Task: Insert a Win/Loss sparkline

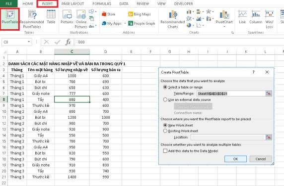Action: coord(269,19)
